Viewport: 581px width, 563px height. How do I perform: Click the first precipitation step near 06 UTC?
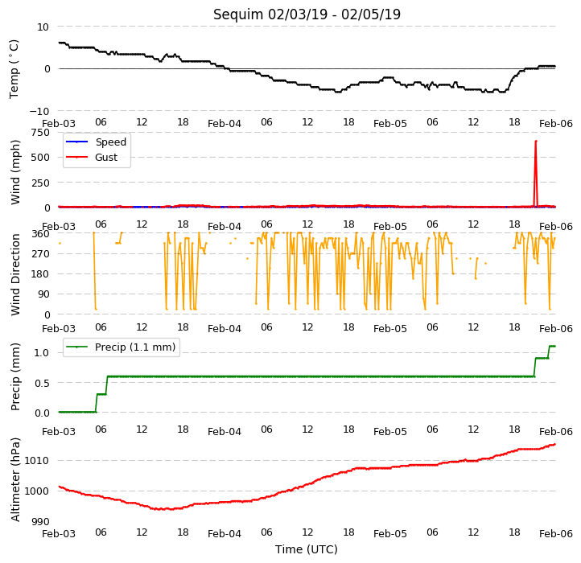pos(97,403)
